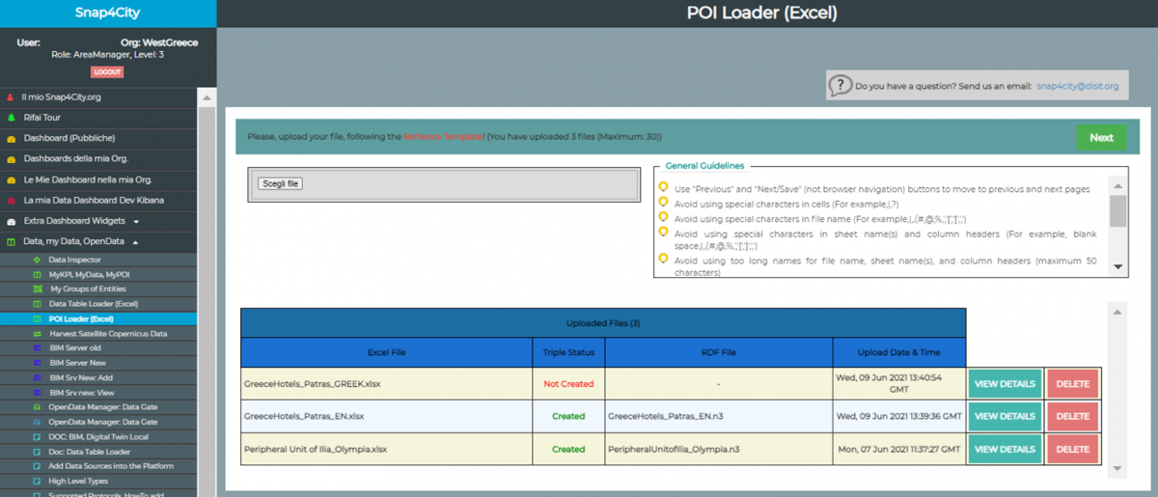Click the BIM Server old icon

click(x=38, y=347)
